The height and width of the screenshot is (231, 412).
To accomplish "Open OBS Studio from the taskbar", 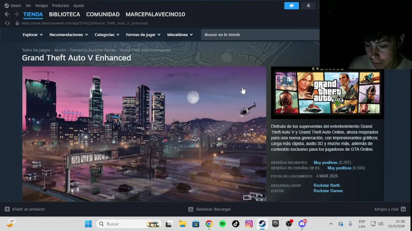I will pos(289,224).
